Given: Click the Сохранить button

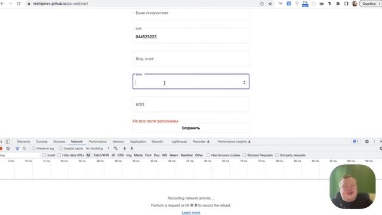Looking at the screenshot, I should tap(191, 128).
